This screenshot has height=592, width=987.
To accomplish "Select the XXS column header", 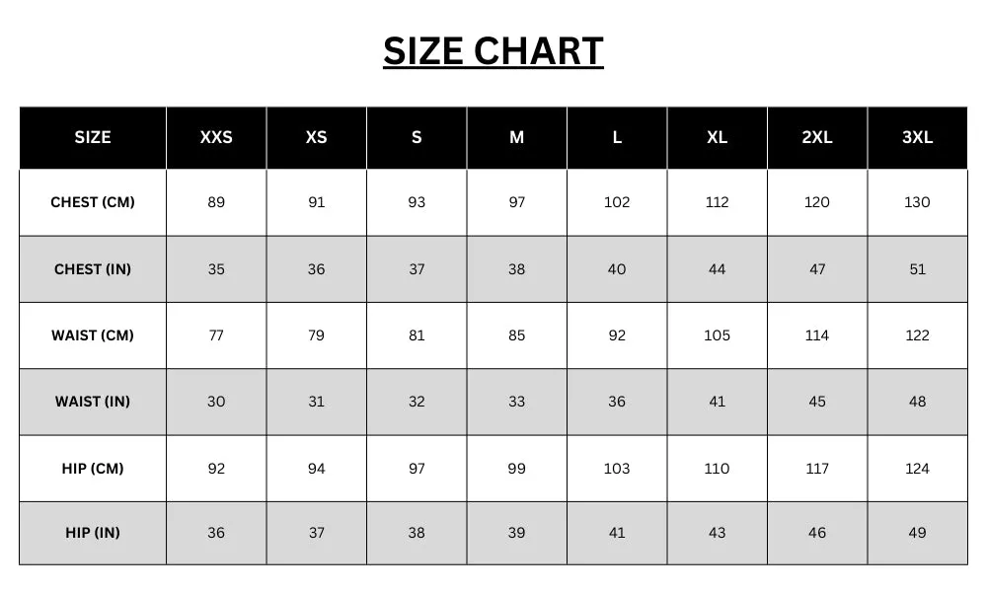I will click(216, 137).
